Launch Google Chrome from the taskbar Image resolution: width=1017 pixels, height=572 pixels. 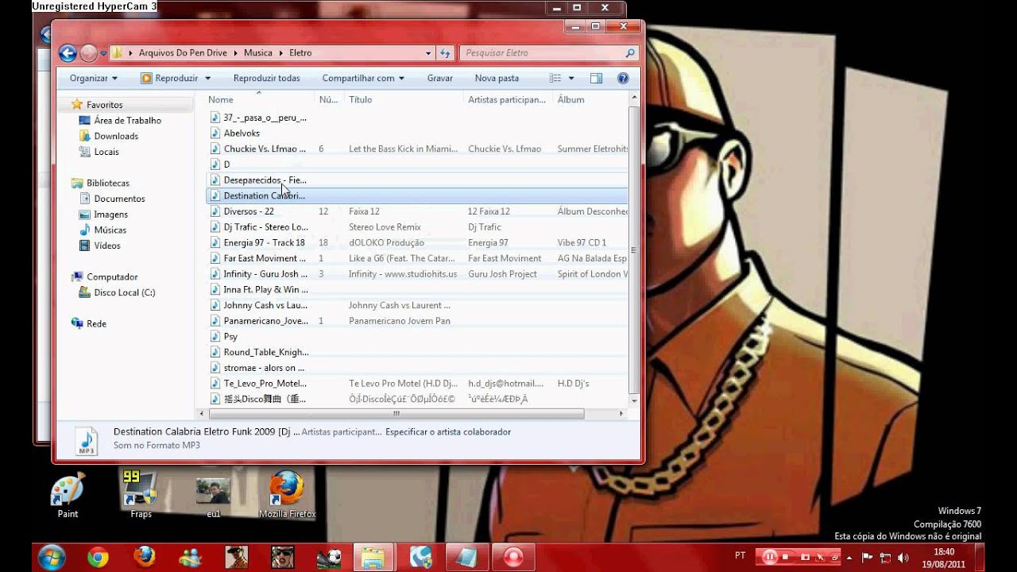click(98, 558)
